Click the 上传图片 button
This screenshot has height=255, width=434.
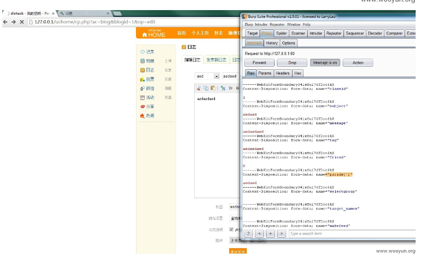coord(238,241)
